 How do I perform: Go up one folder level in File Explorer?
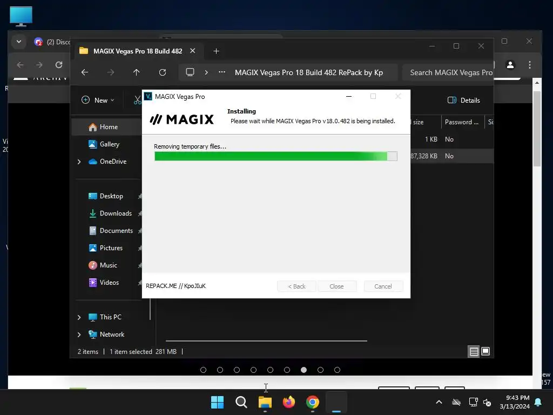point(137,72)
